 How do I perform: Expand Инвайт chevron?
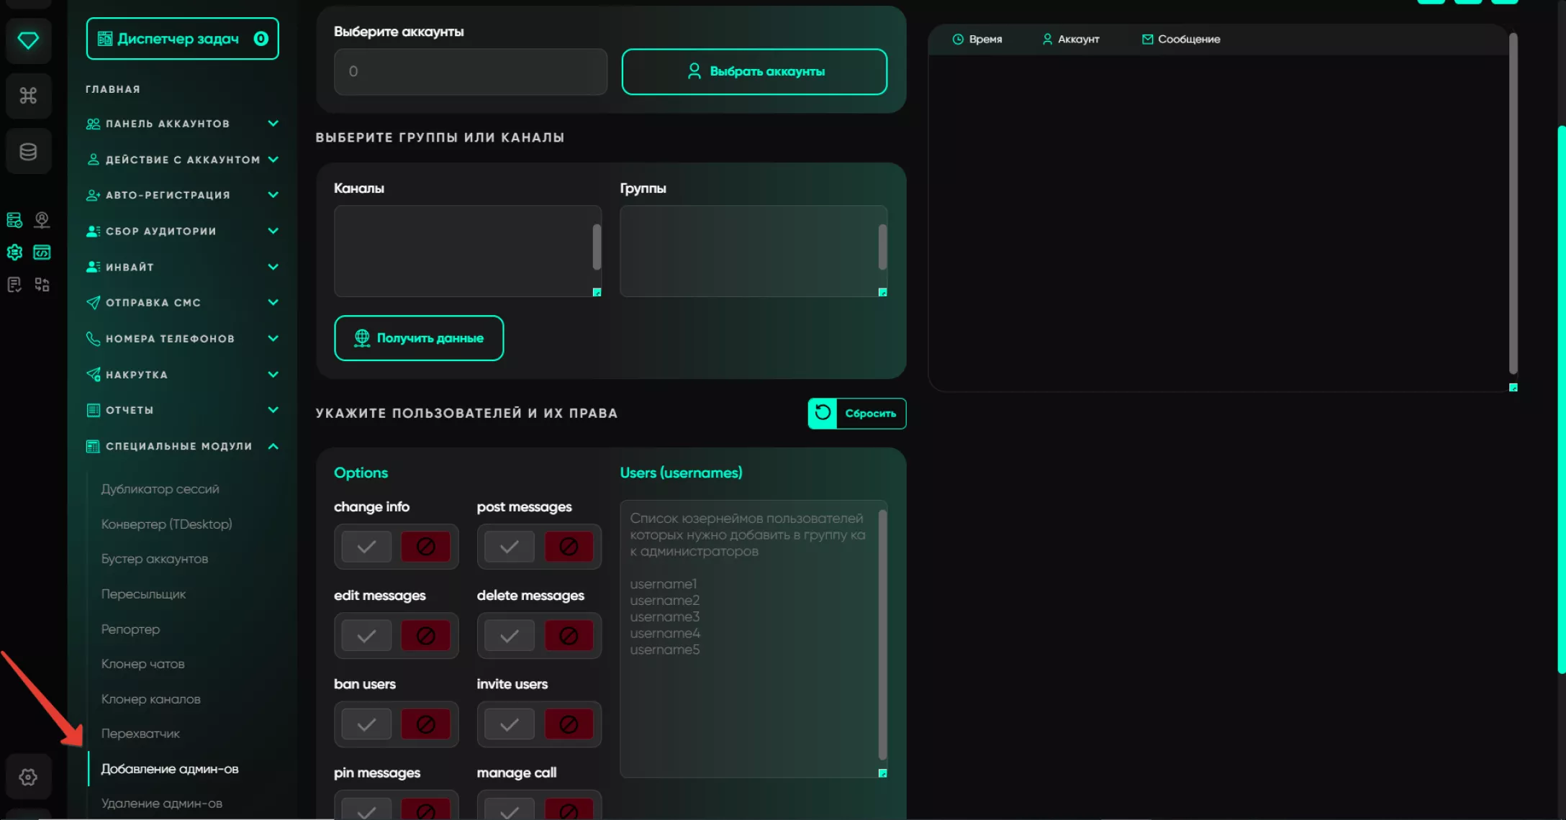tap(273, 267)
